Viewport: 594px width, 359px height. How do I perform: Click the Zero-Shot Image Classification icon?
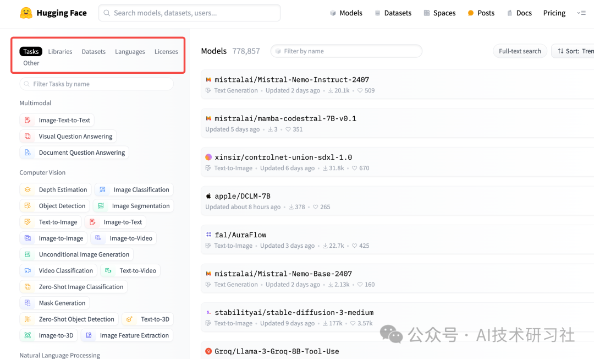[28, 287]
